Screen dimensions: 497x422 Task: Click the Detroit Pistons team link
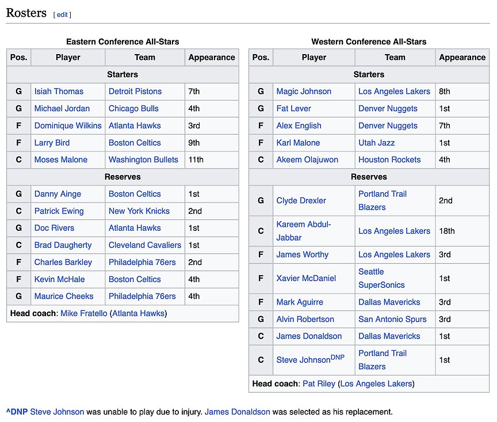(x=135, y=92)
